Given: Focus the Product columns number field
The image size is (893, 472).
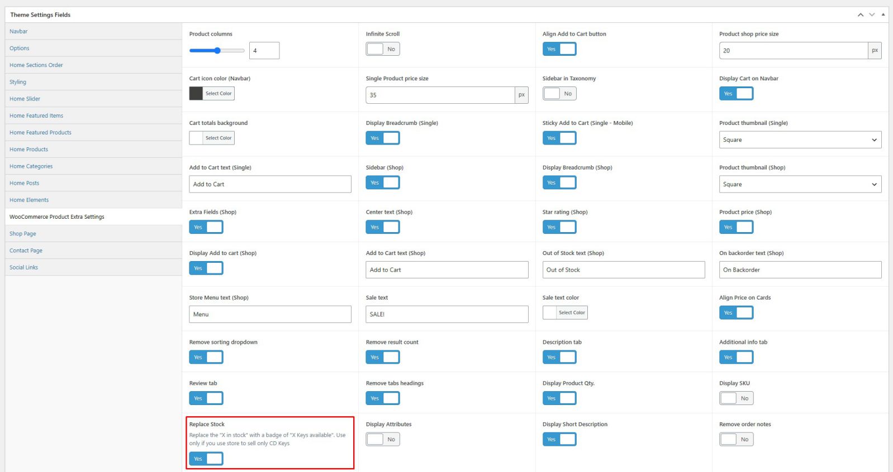Looking at the screenshot, I should tap(264, 51).
